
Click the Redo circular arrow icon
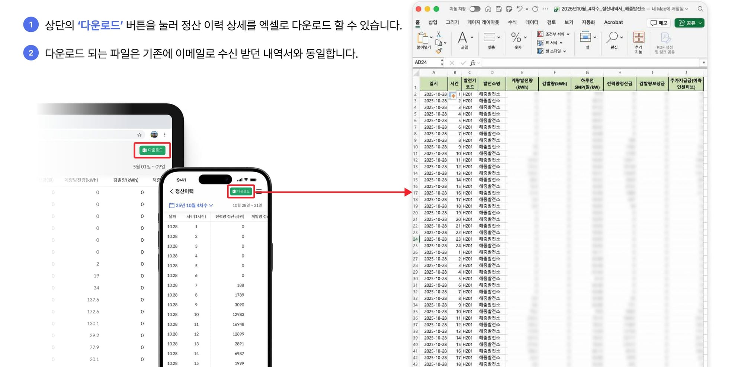[535, 9]
